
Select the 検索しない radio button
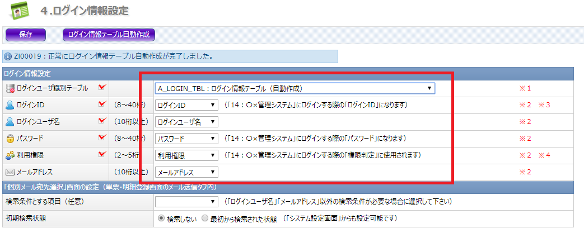(161, 219)
